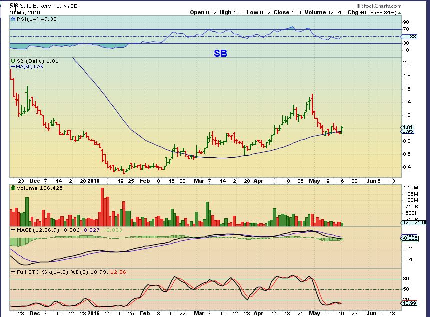Click the SB (Daily) candlestick legend icon
Screen dimensions: 430x317
click(x=13, y=61)
